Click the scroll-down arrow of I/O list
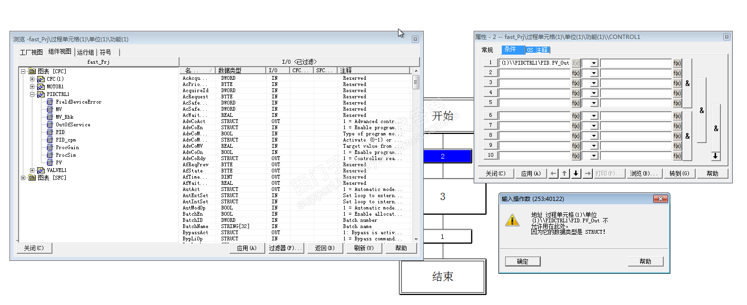Image resolution: width=747 pixels, height=305 pixels. pyautogui.click(x=416, y=239)
